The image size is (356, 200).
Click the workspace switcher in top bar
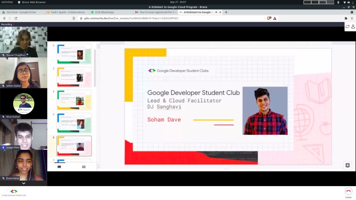[319, 2]
